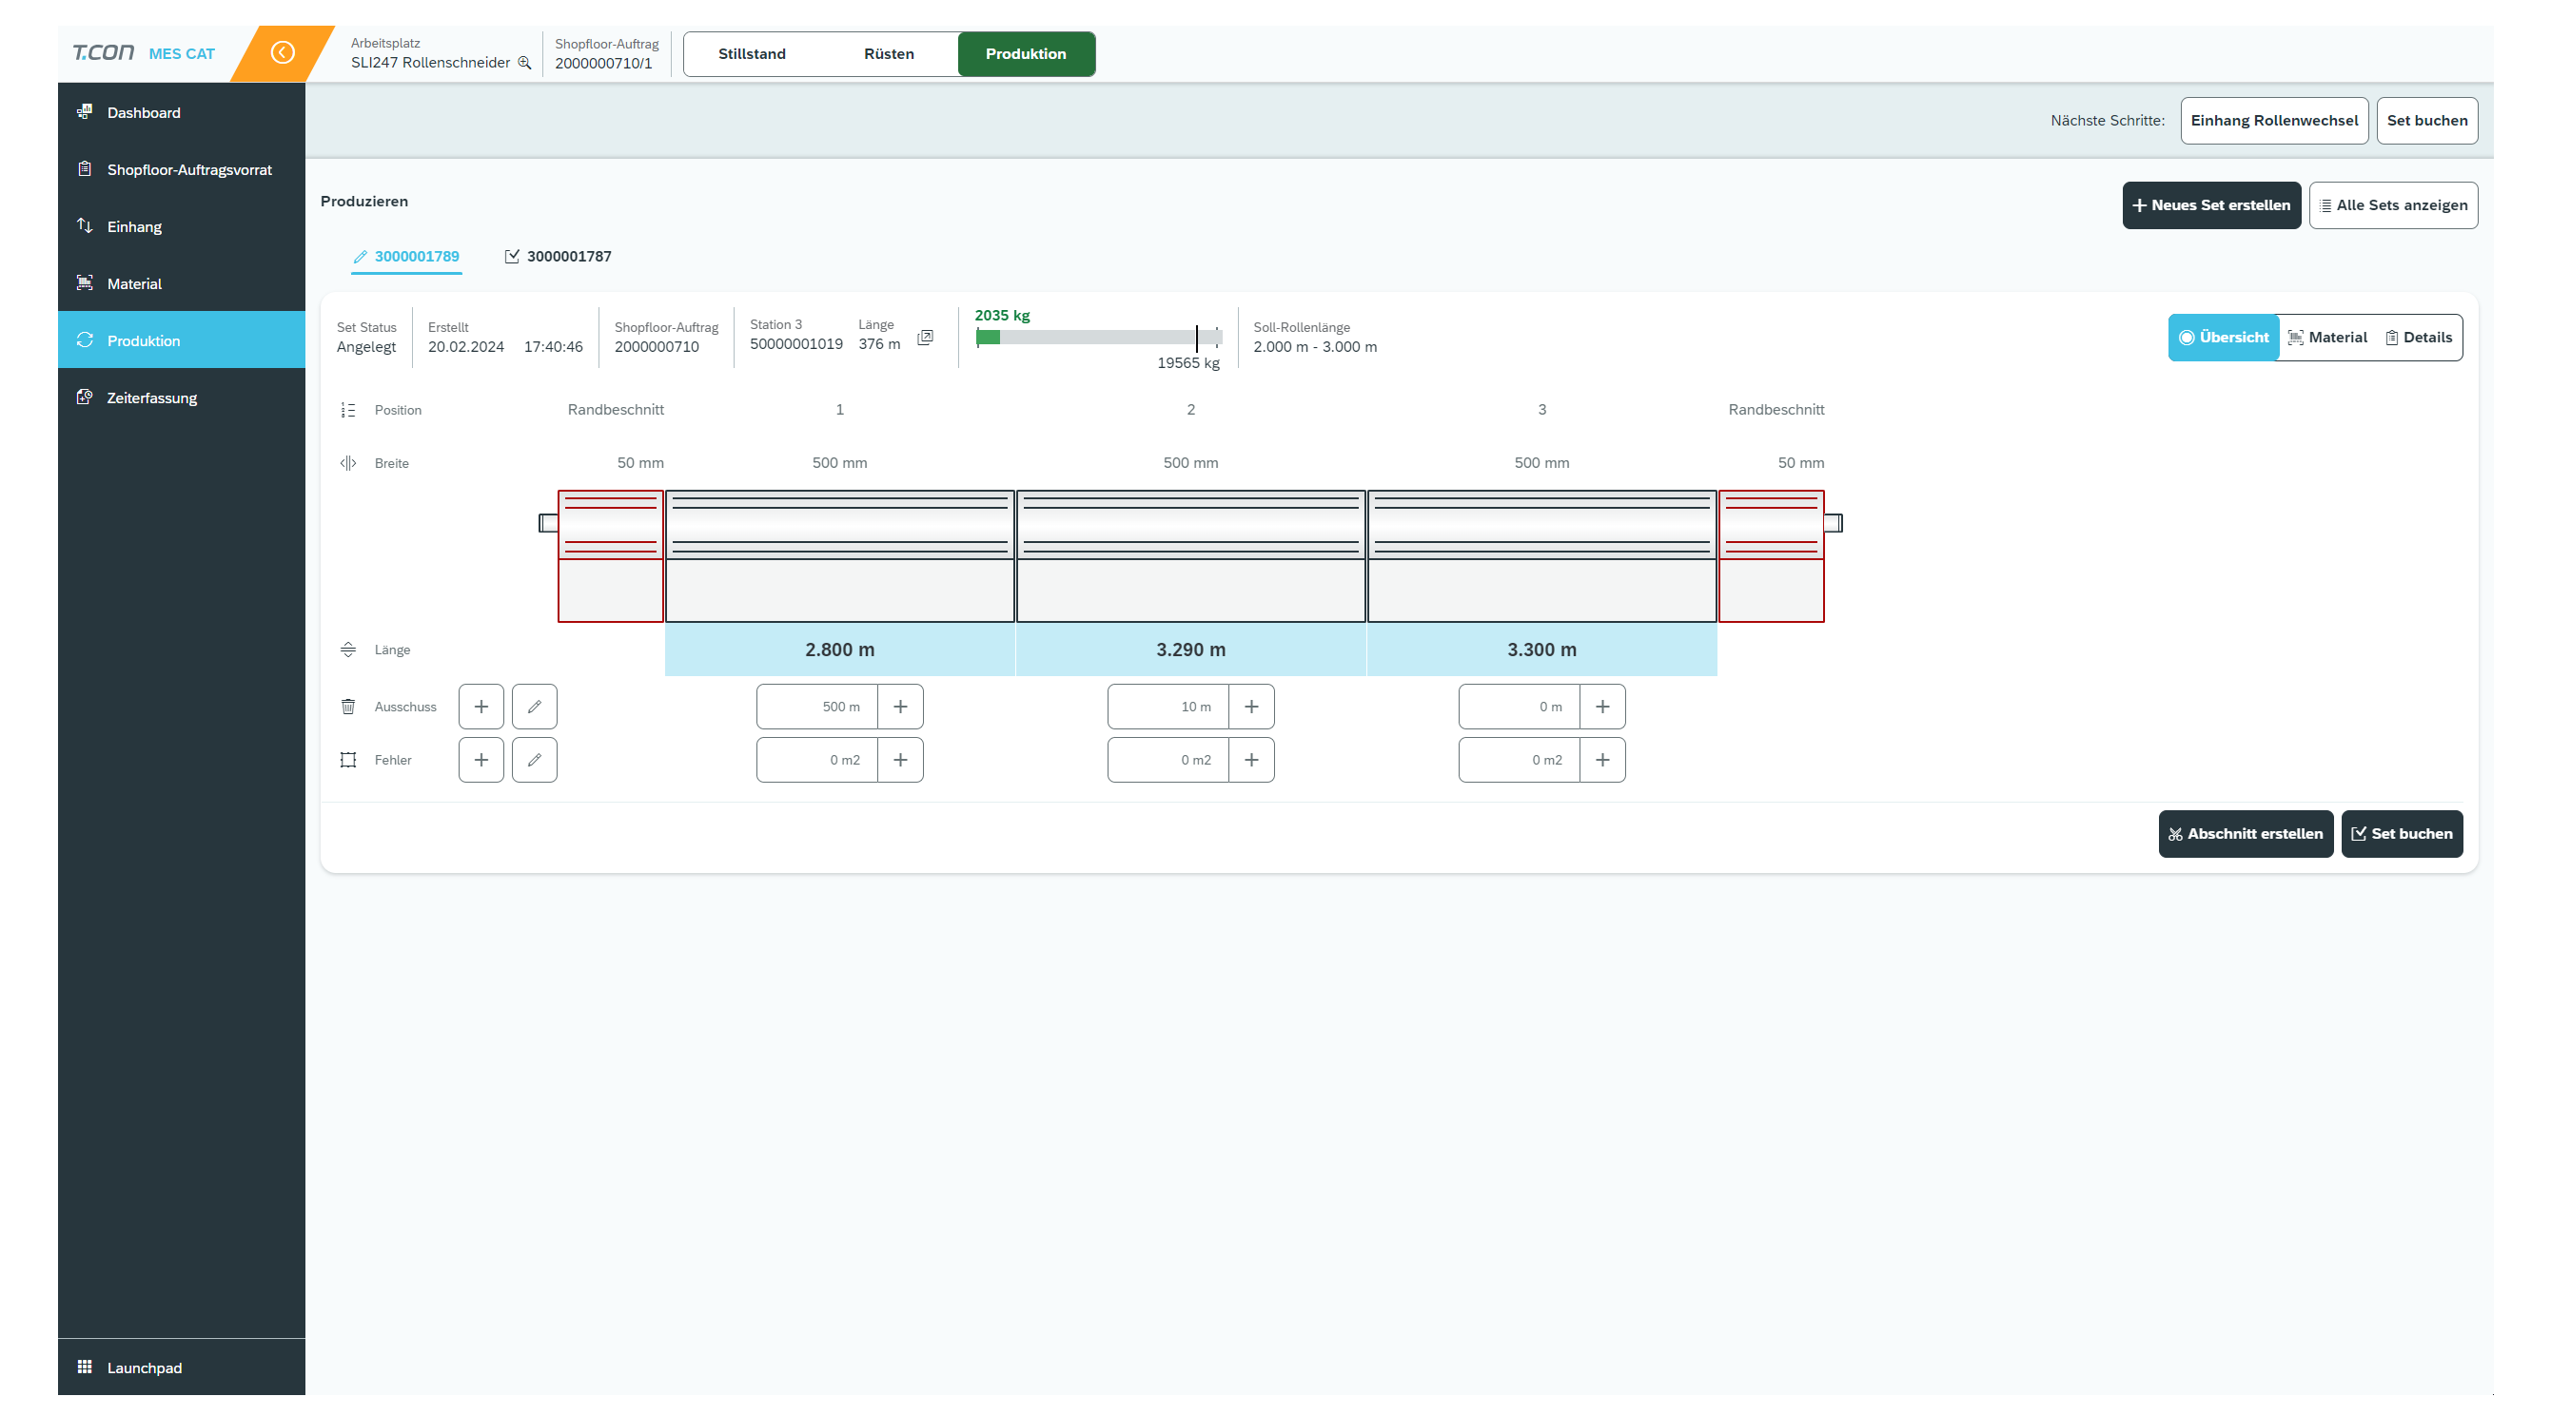Click Neues Set erstellen button

(2210, 204)
